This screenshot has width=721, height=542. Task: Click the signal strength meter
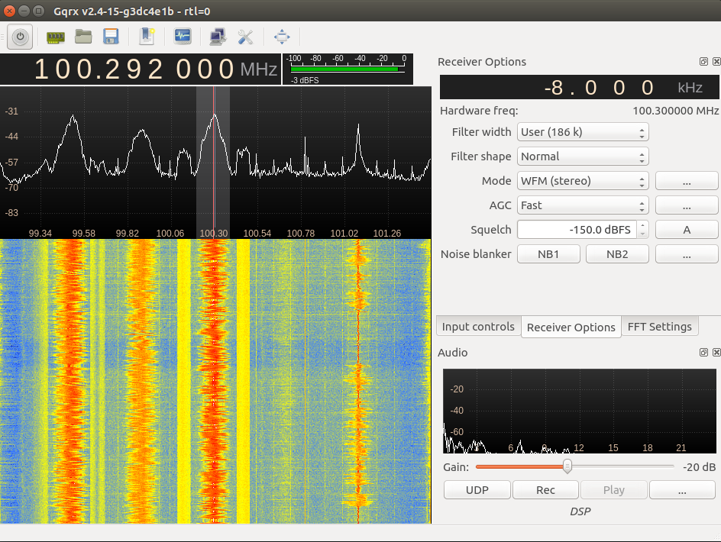click(348, 69)
